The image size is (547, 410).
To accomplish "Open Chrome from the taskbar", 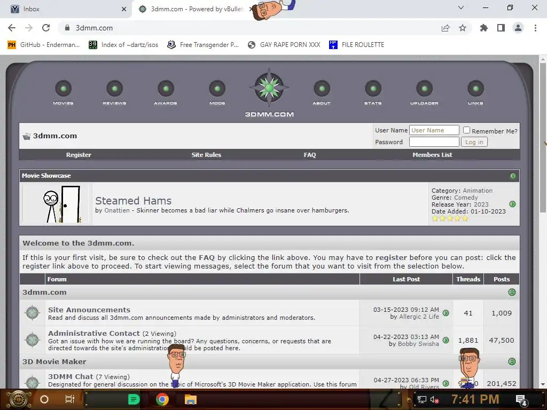I will point(162,399).
